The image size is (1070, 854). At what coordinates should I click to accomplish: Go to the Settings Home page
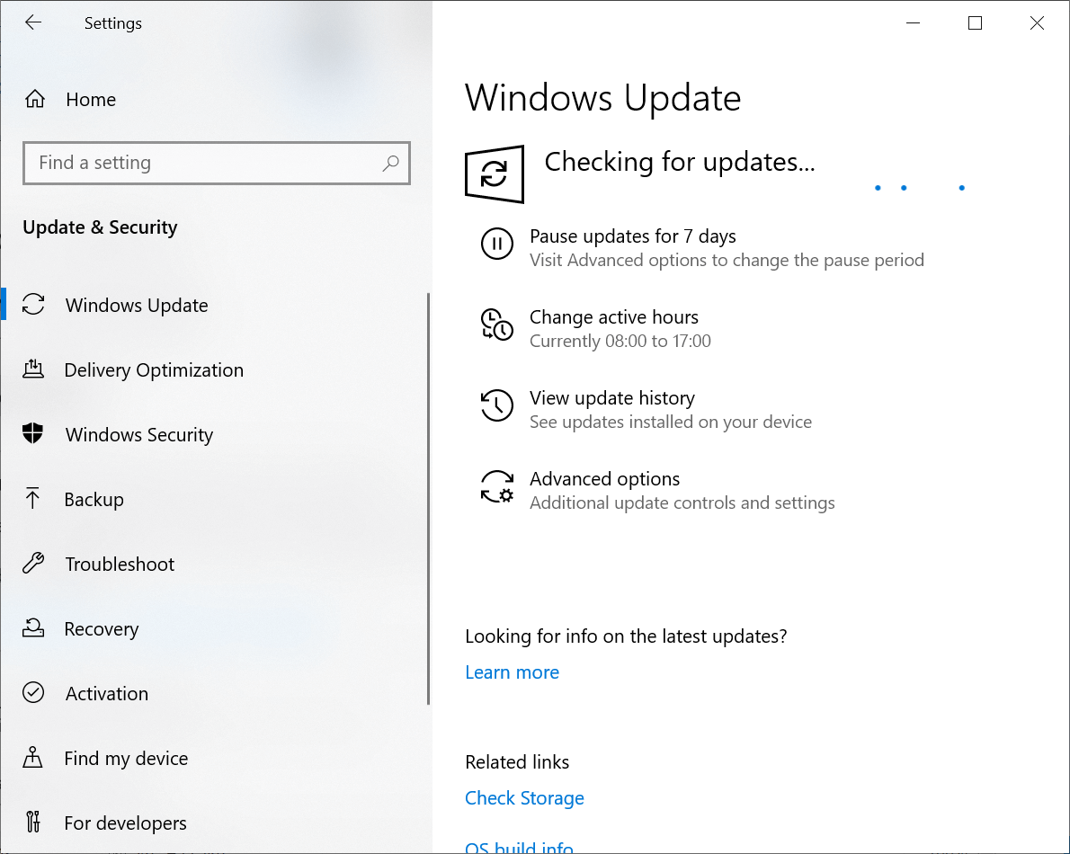pos(91,100)
